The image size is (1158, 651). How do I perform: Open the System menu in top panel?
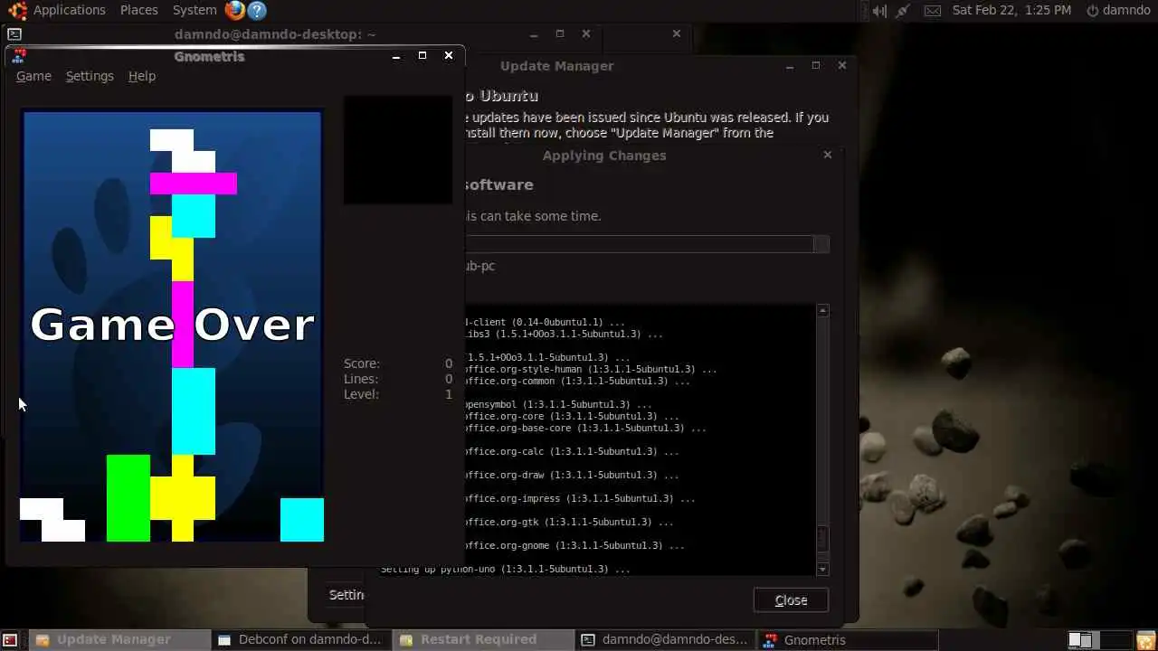point(195,10)
